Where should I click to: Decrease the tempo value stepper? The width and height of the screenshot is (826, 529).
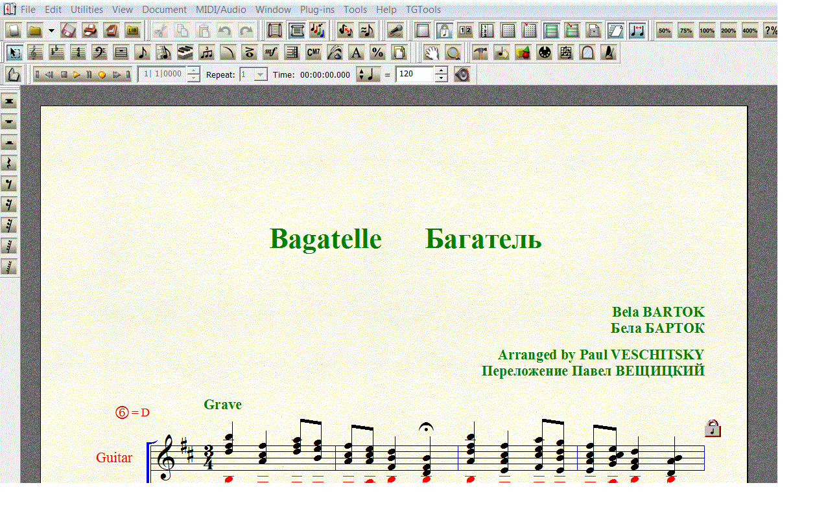(442, 78)
